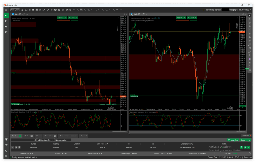Viewport: 256px width, 163px height.
Task: Open the gear settings icon on the XAUUSD position row
Action: pos(19,147)
